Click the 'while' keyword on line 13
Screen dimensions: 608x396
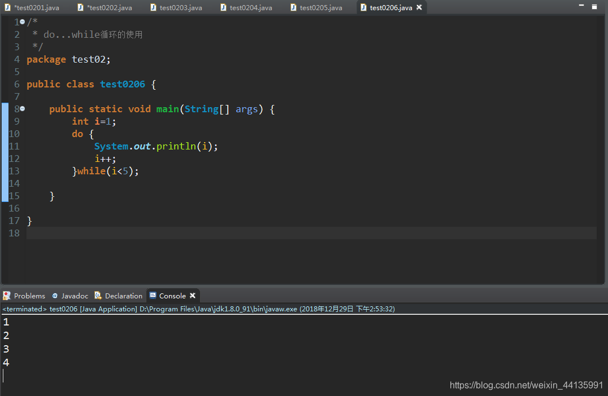[x=92, y=171]
